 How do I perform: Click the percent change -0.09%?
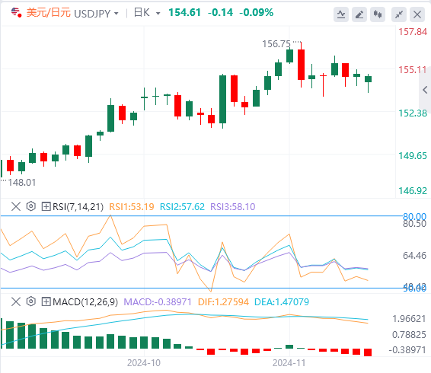[x=256, y=12]
